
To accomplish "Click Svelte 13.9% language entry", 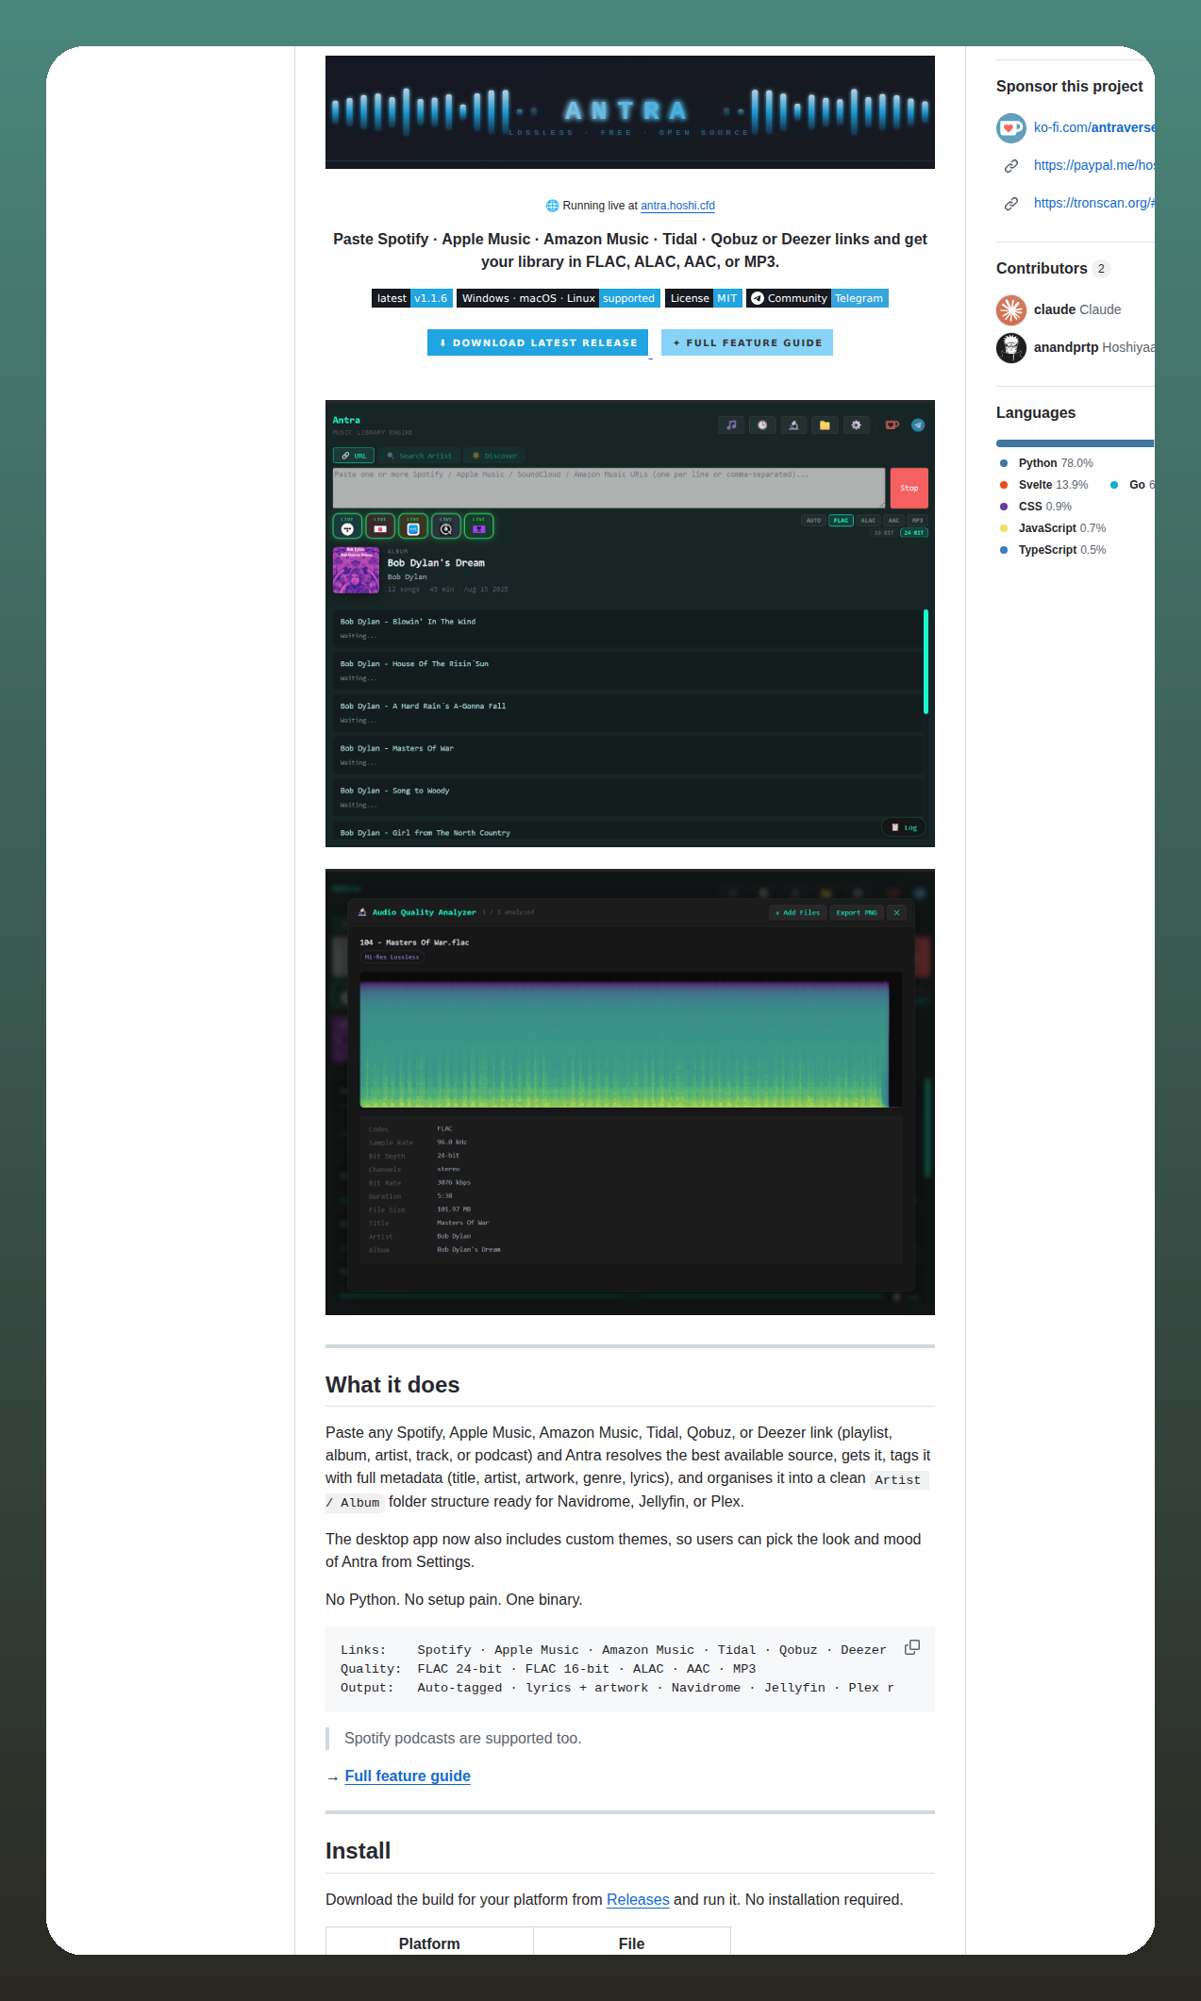I will (x=1043, y=485).
